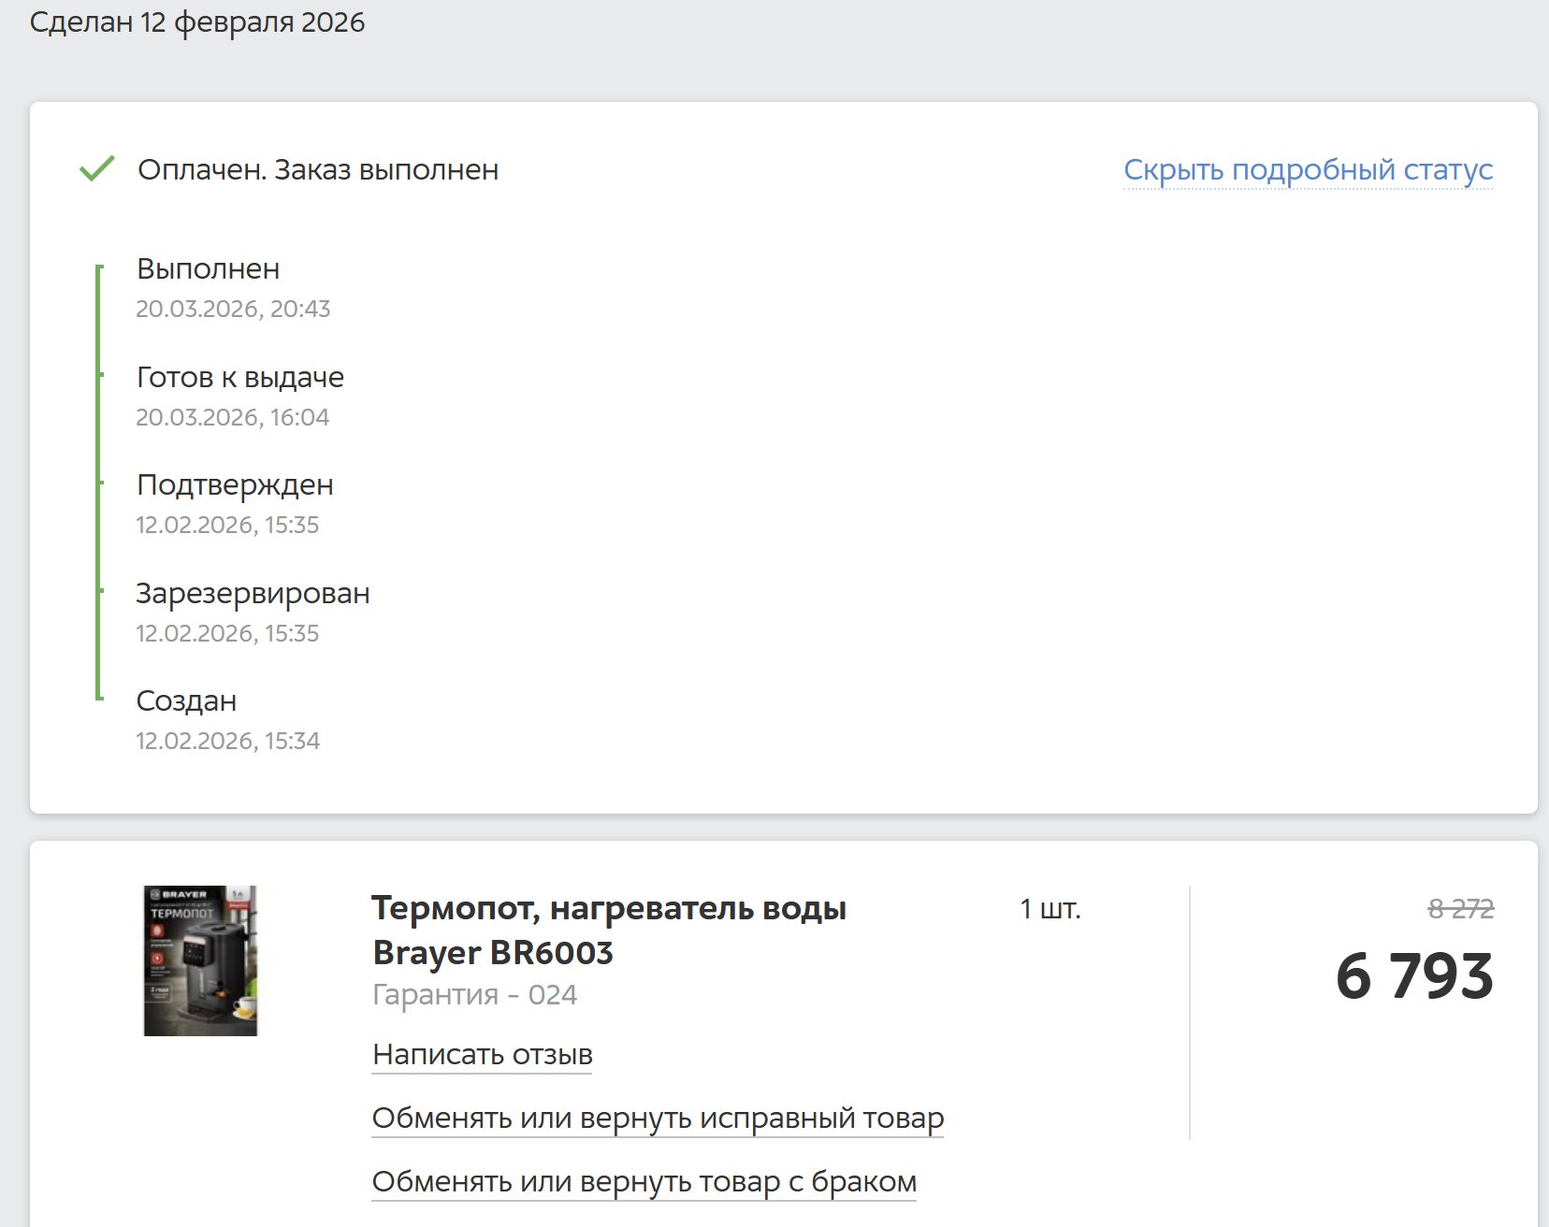Viewport: 1549px width, 1227px height.
Task: Hide the detailed order status
Action: (x=1307, y=170)
